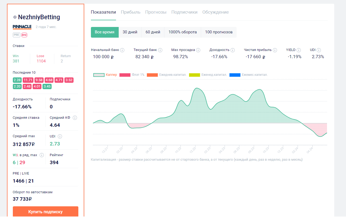Click the 4.01 recent bet chip
The image size is (346, 217).
(37, 86)
